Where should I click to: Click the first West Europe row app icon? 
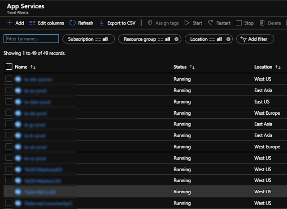[x=18, y=113]
